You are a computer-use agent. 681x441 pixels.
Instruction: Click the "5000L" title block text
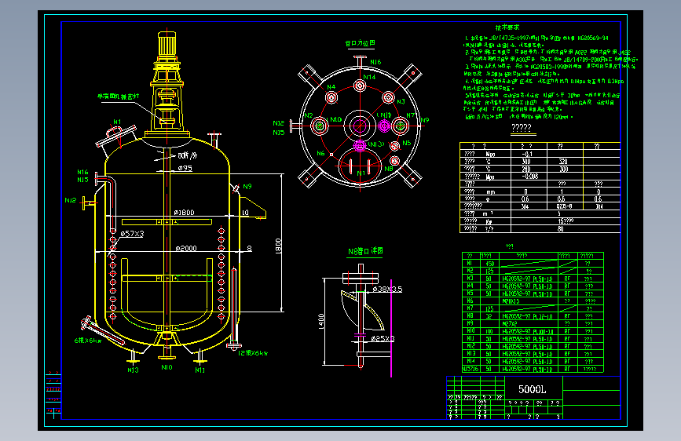click(532, 389)
